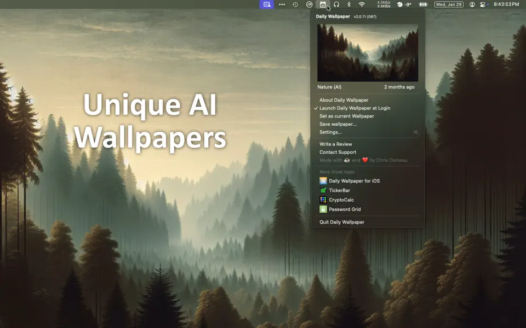Choose Quit Daily Wallpaper from the menu

click(x=341, y=222)
